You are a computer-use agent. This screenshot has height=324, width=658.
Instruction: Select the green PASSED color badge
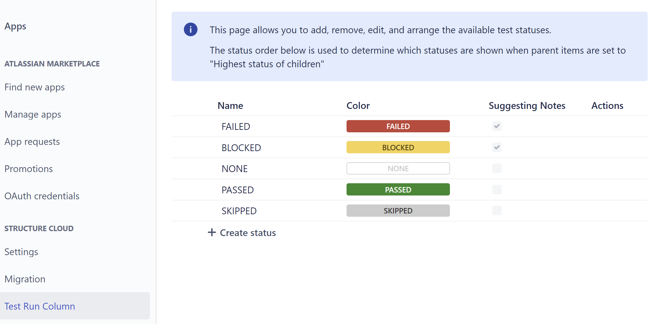(398, 189)
